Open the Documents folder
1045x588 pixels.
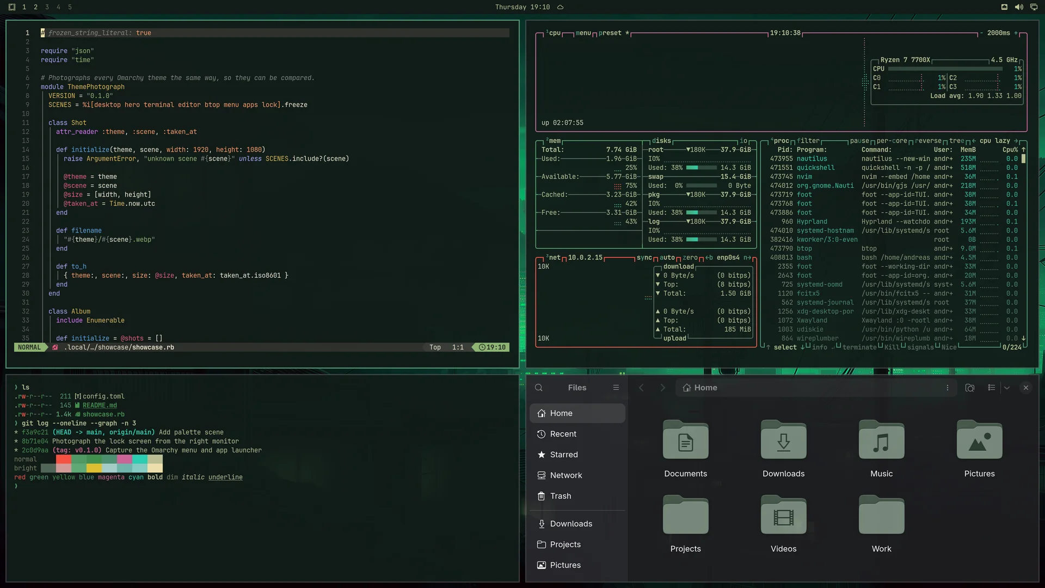click(x=686, y=450)
